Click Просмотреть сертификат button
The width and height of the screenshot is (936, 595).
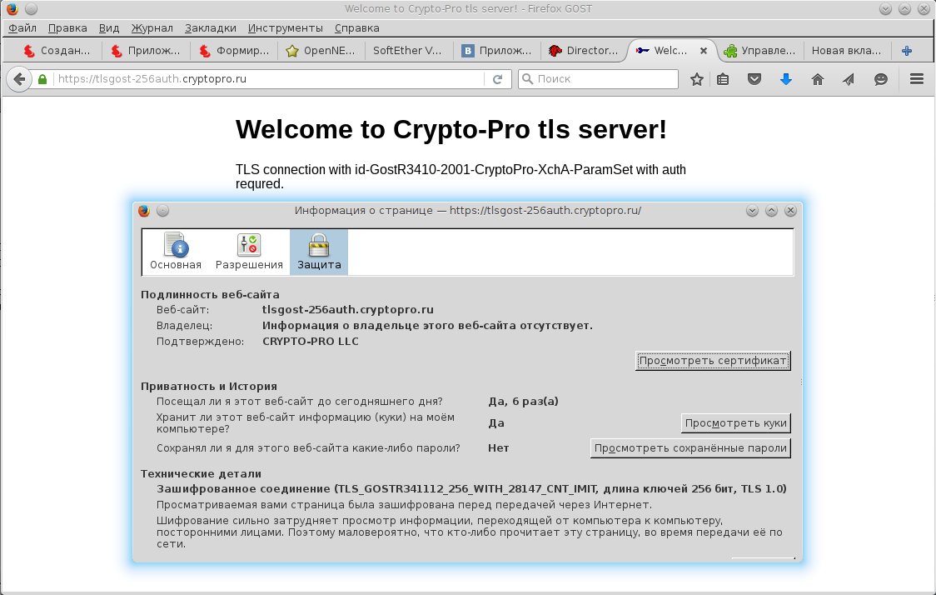click(712, 361)
